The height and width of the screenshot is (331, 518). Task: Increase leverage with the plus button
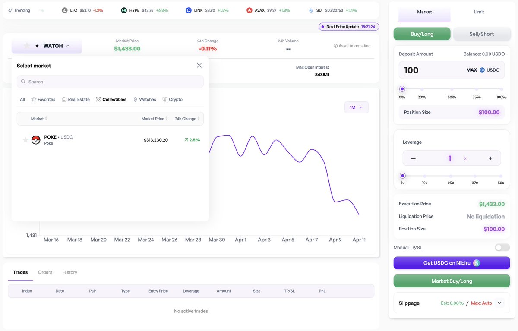point(490,158)
